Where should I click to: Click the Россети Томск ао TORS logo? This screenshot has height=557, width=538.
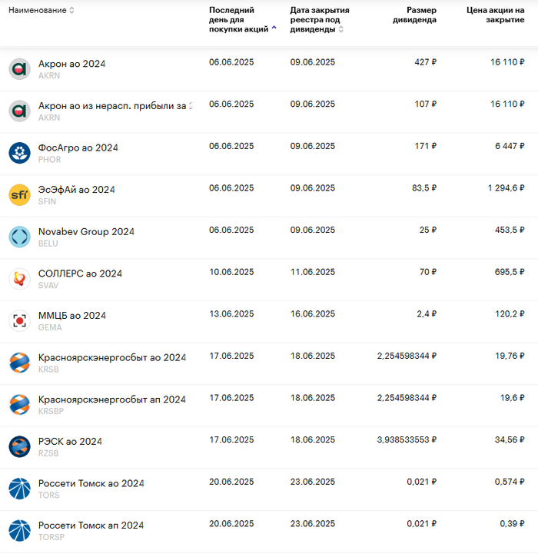[19, 489]
